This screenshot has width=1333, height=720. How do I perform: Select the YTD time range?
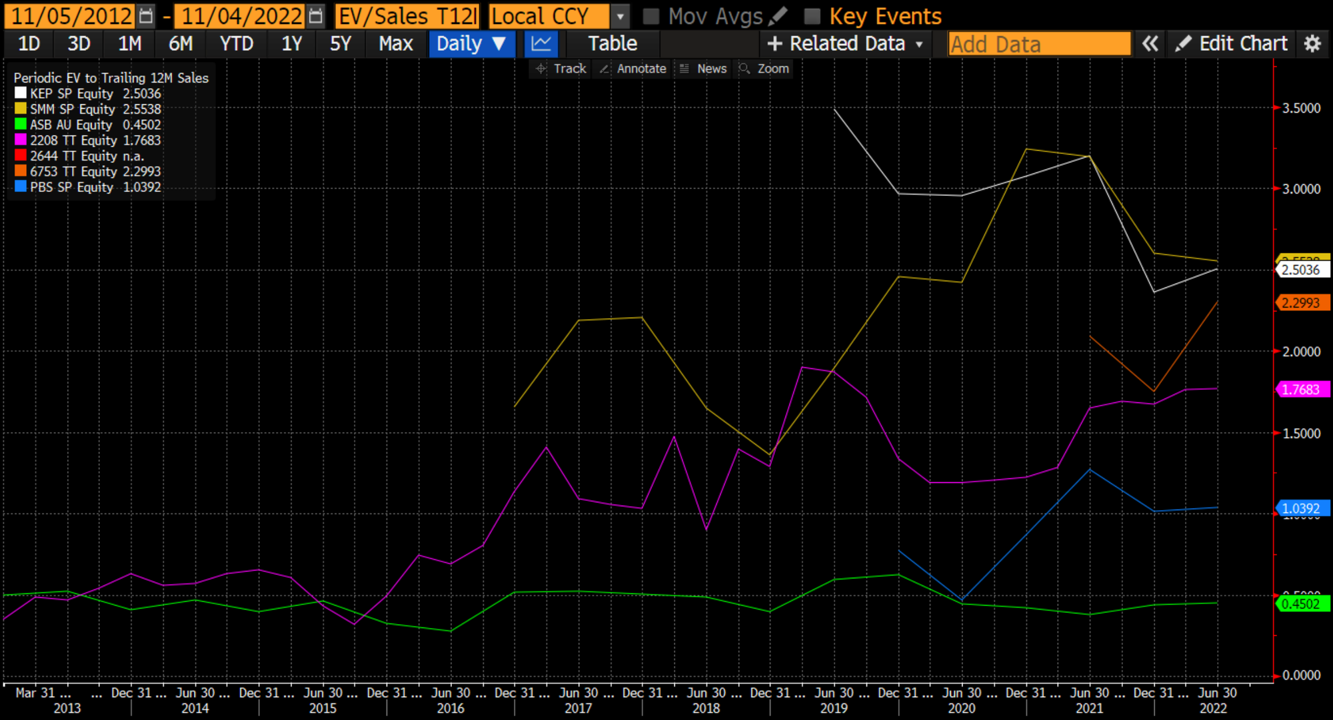coord(237,44)
